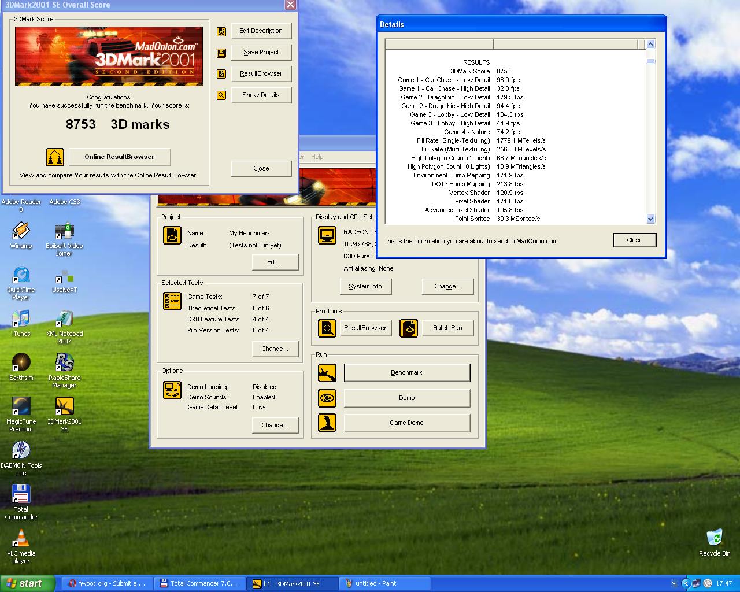
Task: Click the Benchmark run icon
Action: [328, 373]
